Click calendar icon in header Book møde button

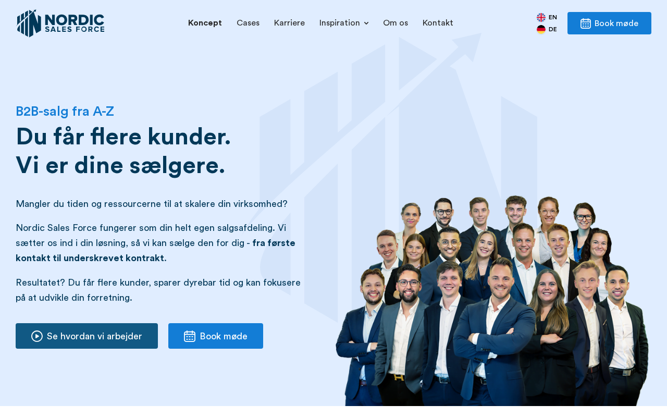[586, 23]
